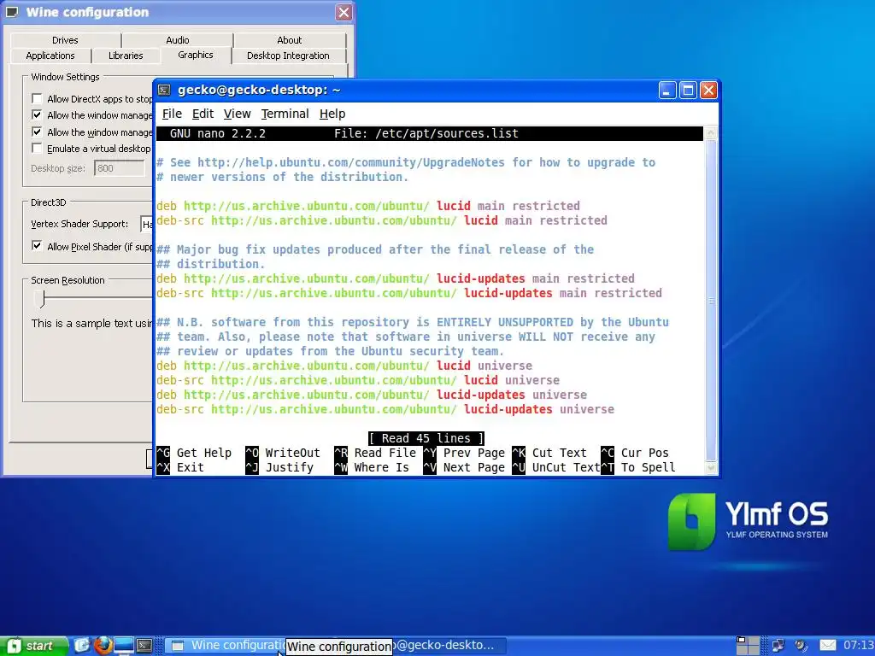Close the Wine configuration window
Screen dimensions: 875x656
pyautogui.click(x=344, y=12)
